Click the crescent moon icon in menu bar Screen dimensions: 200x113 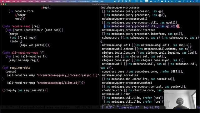[x=169, y=1]
